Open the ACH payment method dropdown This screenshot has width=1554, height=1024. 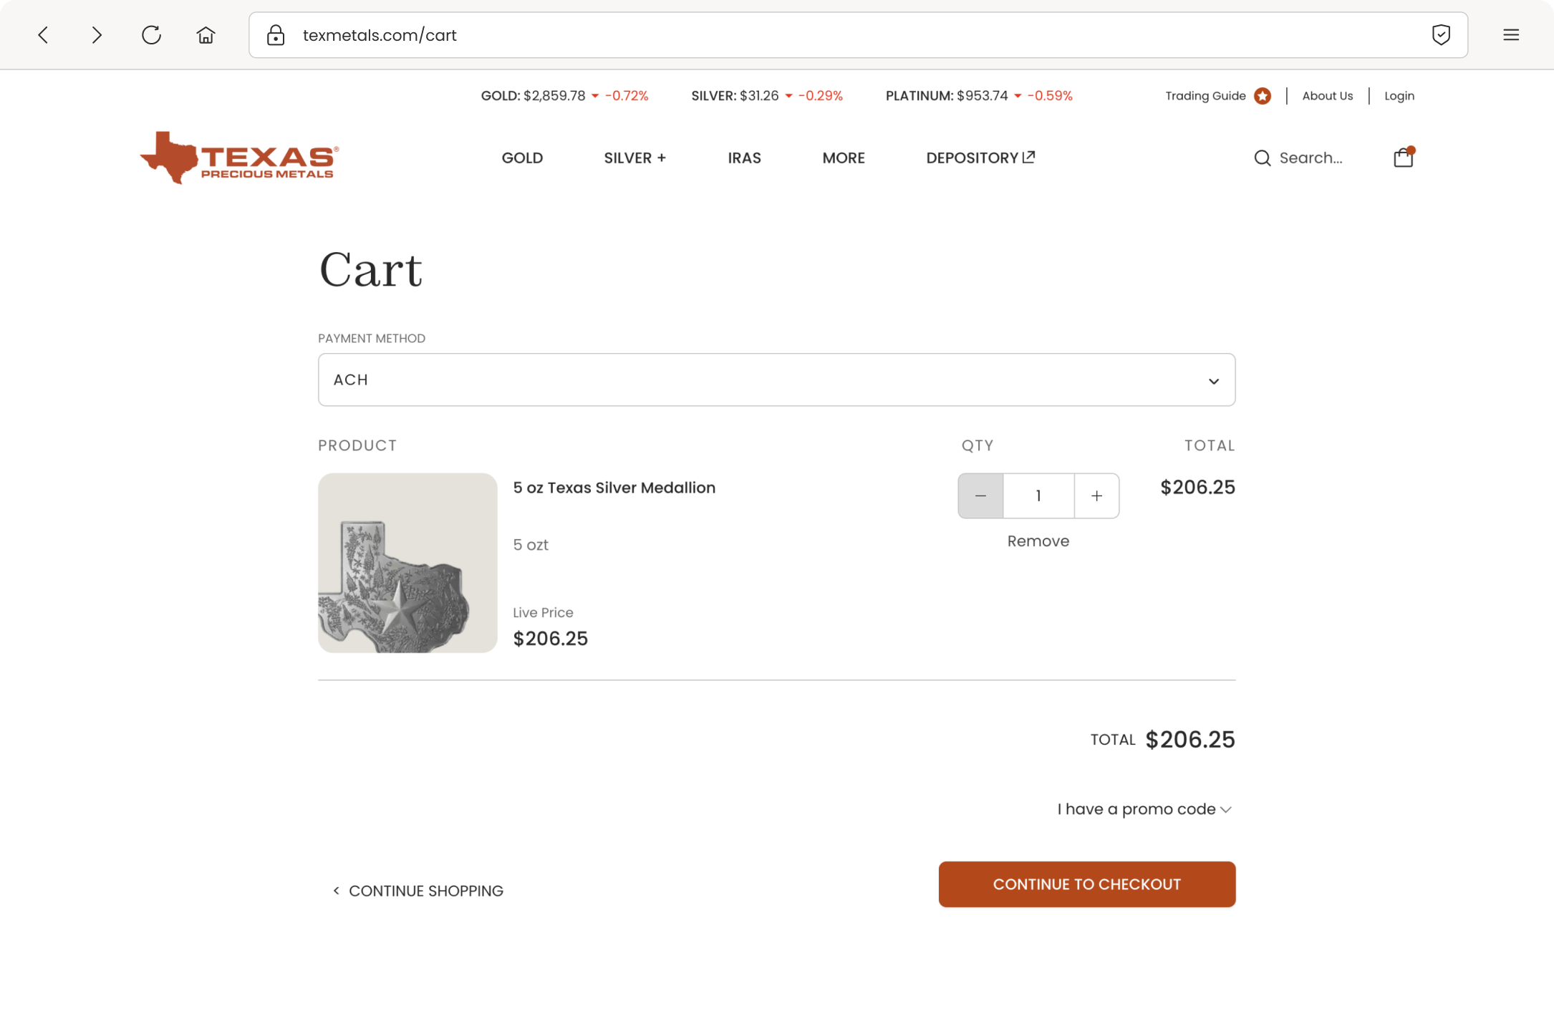[776, 380]
